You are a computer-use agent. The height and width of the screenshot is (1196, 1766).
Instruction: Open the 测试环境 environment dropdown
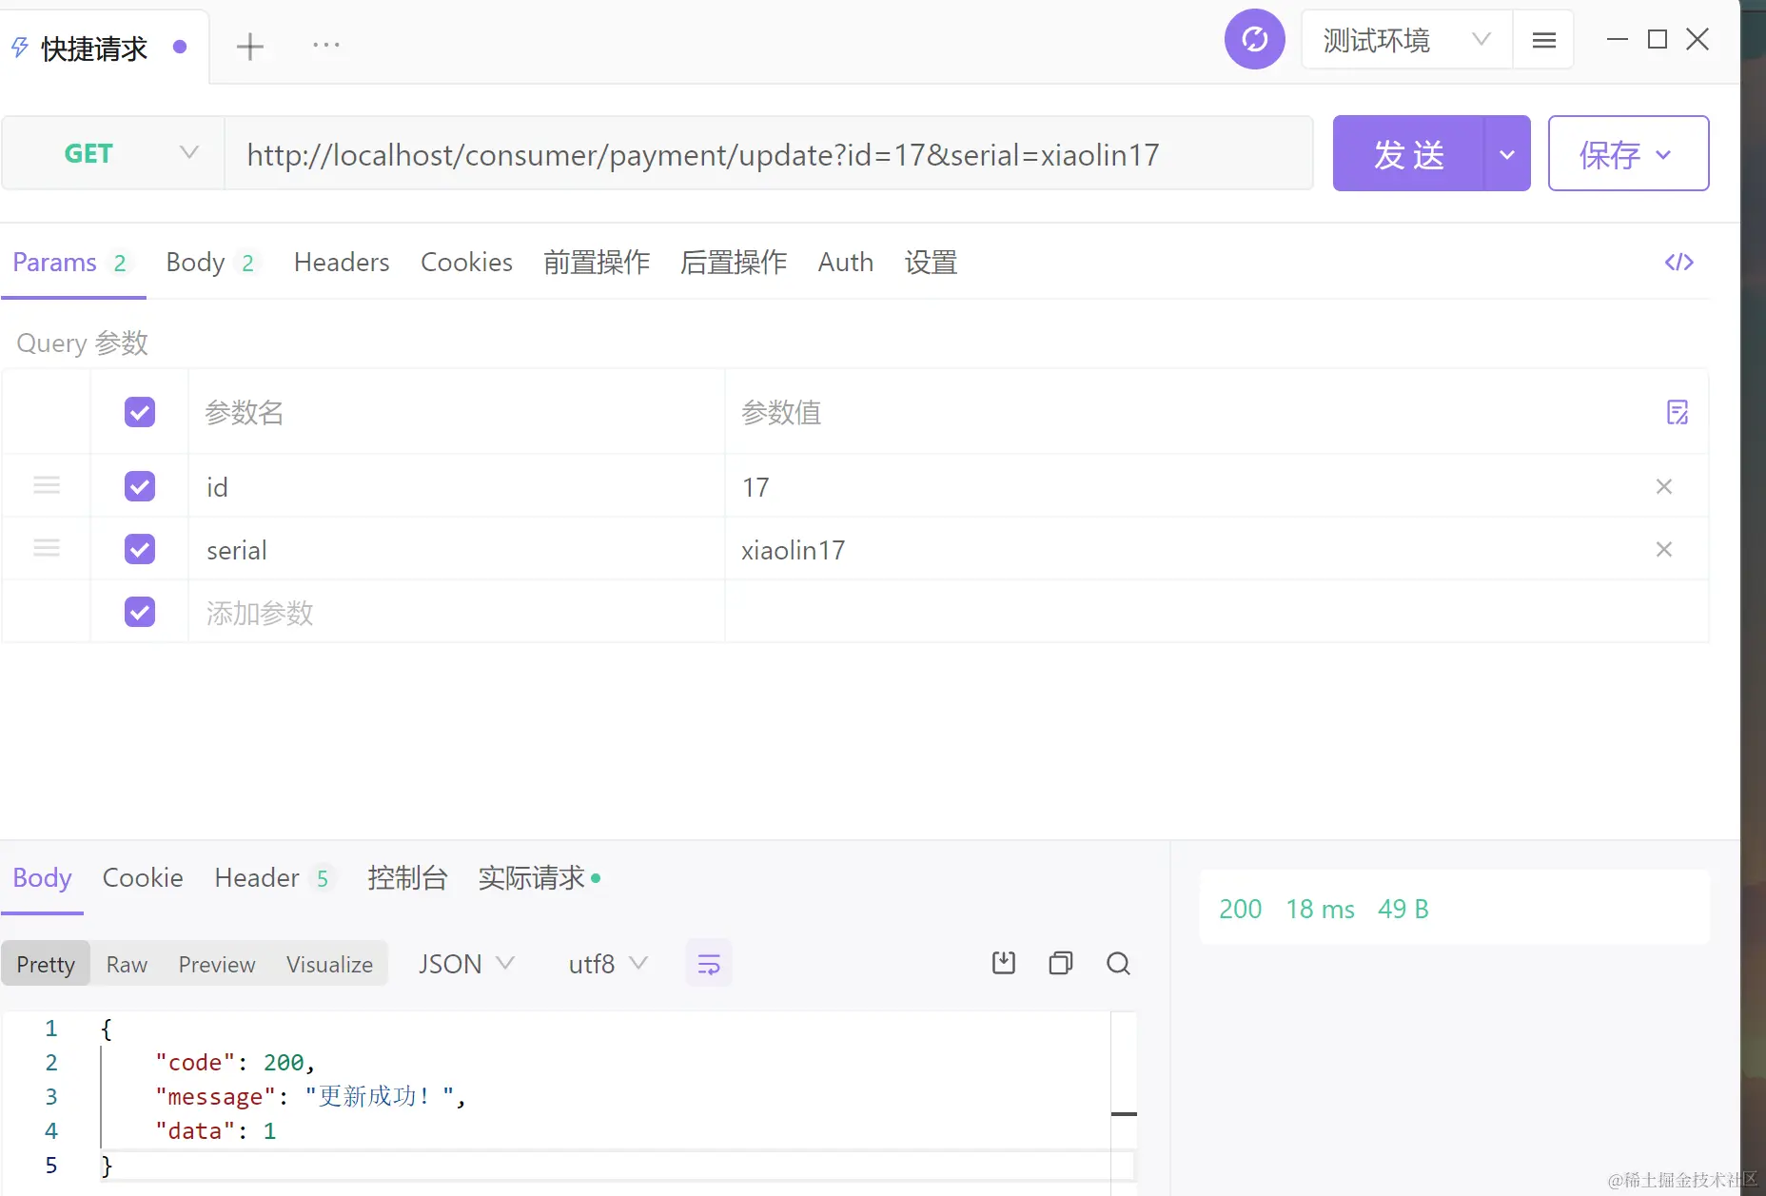[1406, 40]
